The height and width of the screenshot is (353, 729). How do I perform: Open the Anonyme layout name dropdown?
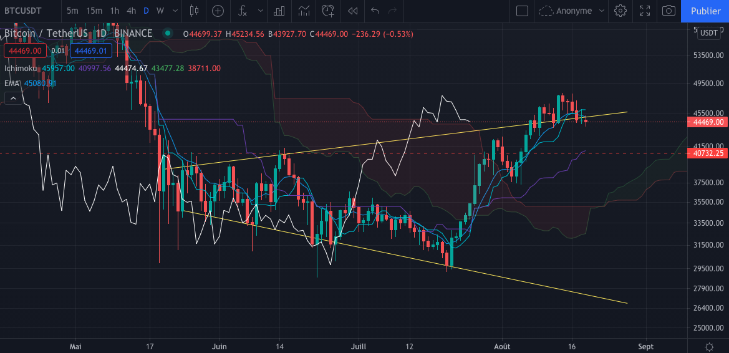[x=572, y=11]
